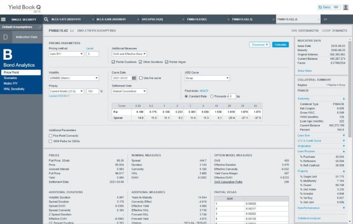Click the Prepay percent input field

point(92,91)
